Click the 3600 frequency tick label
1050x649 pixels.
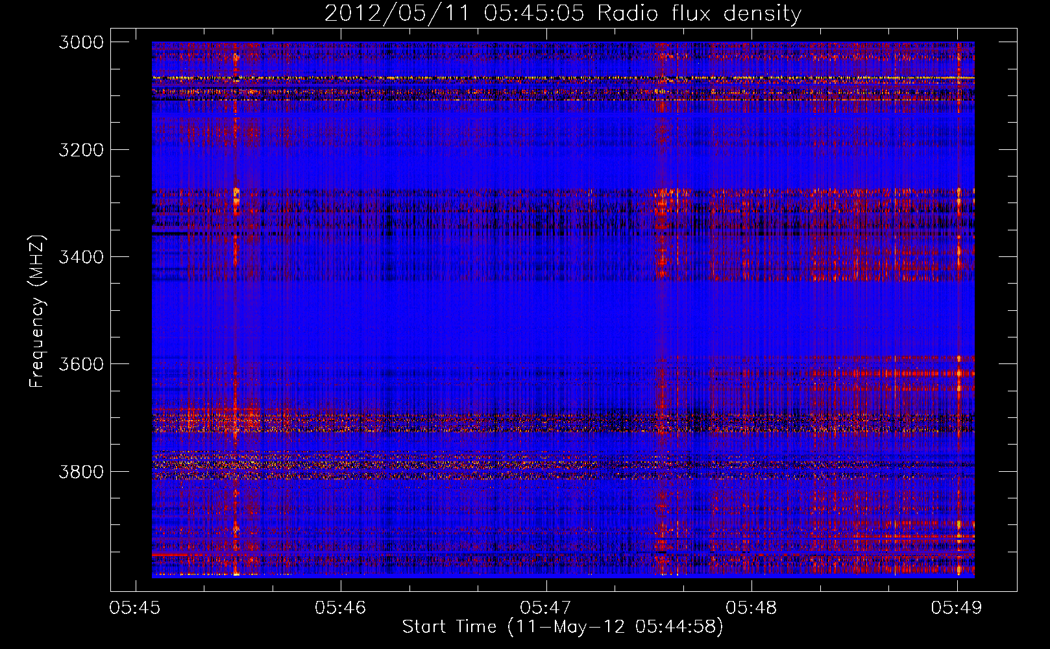[81, 364]
